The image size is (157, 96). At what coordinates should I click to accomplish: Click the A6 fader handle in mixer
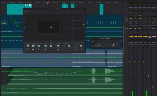click(153, 87)
